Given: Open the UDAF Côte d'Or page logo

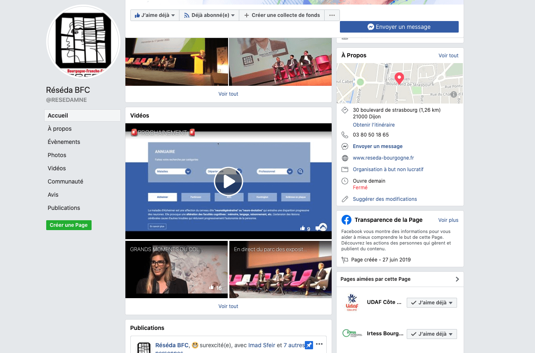Looking at the screenshot, I should coord(351,303).
